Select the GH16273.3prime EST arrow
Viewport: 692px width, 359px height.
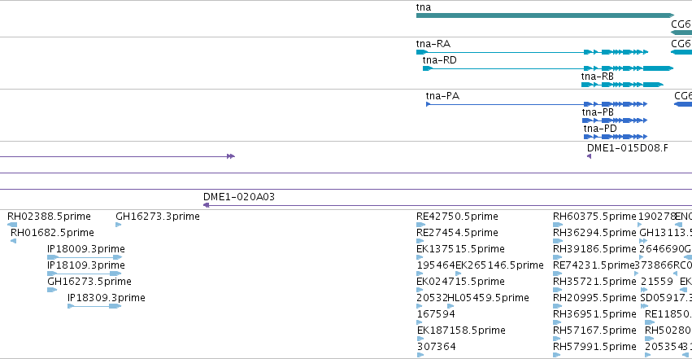pyautogui.click(x=118, y=225)
